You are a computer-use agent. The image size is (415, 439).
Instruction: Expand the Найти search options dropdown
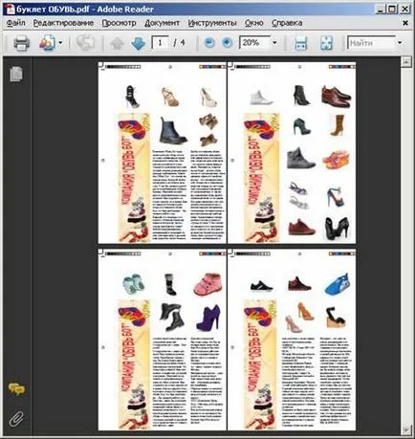coord(400,42)
